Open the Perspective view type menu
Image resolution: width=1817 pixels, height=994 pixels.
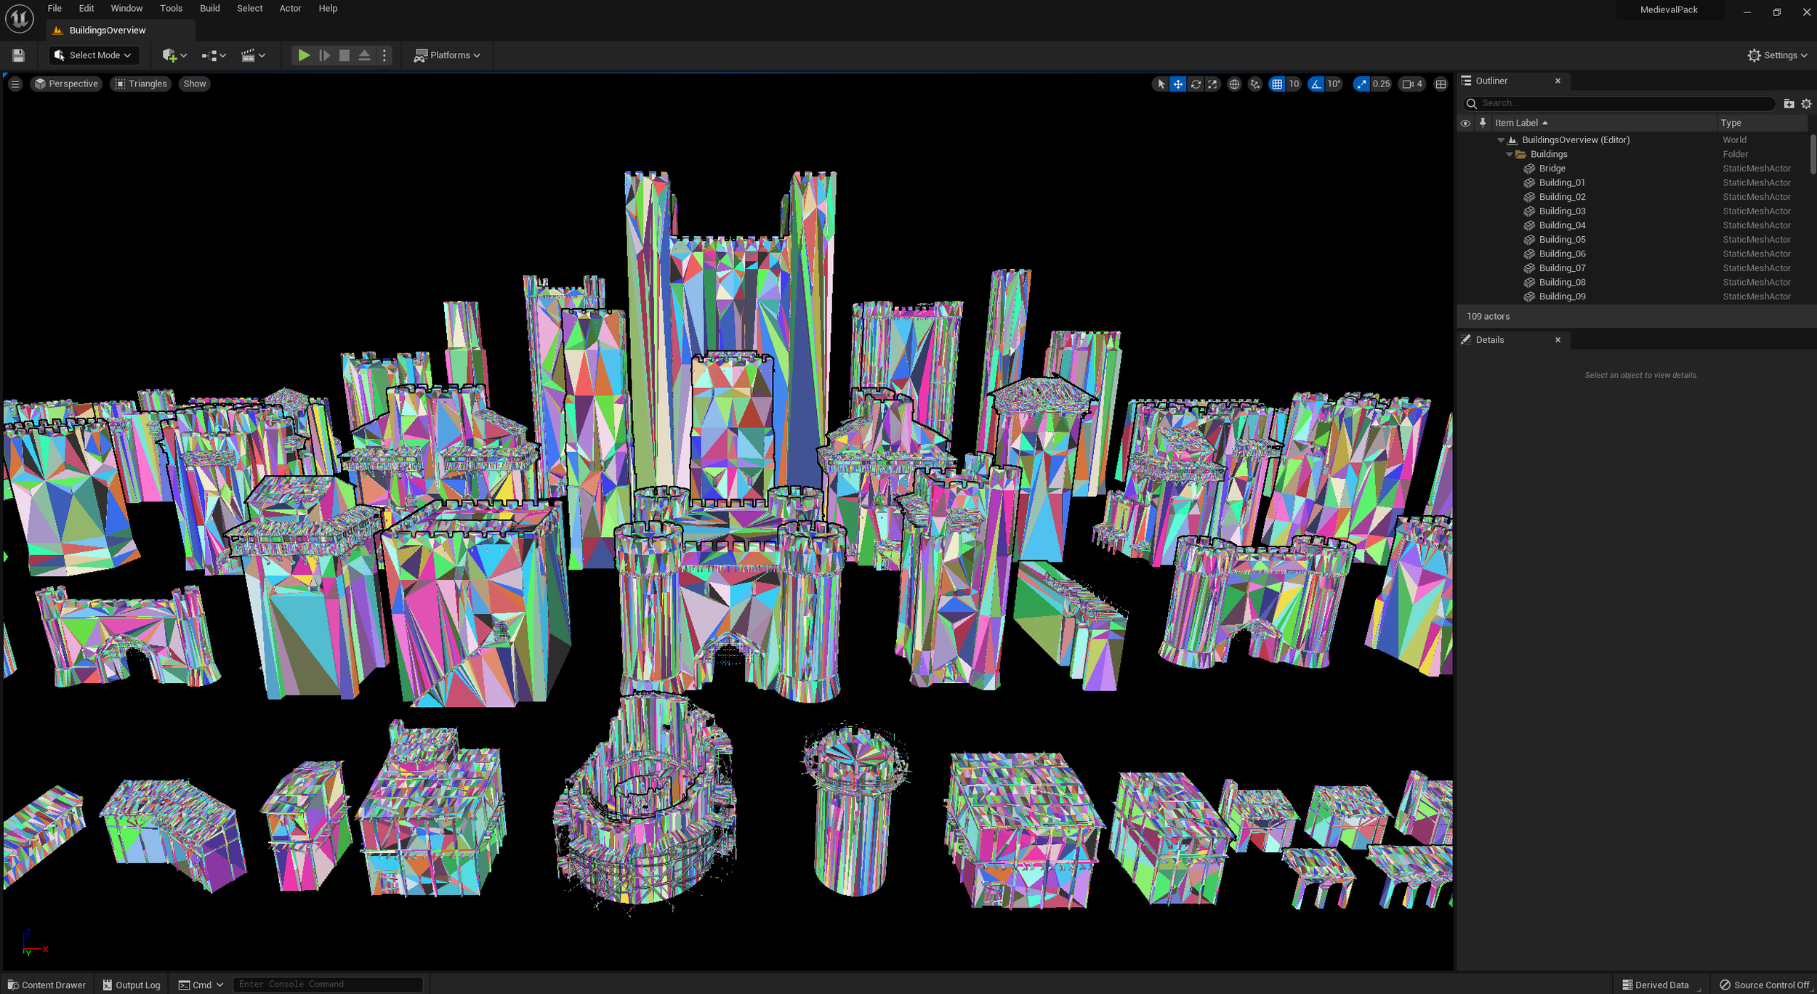66,84
